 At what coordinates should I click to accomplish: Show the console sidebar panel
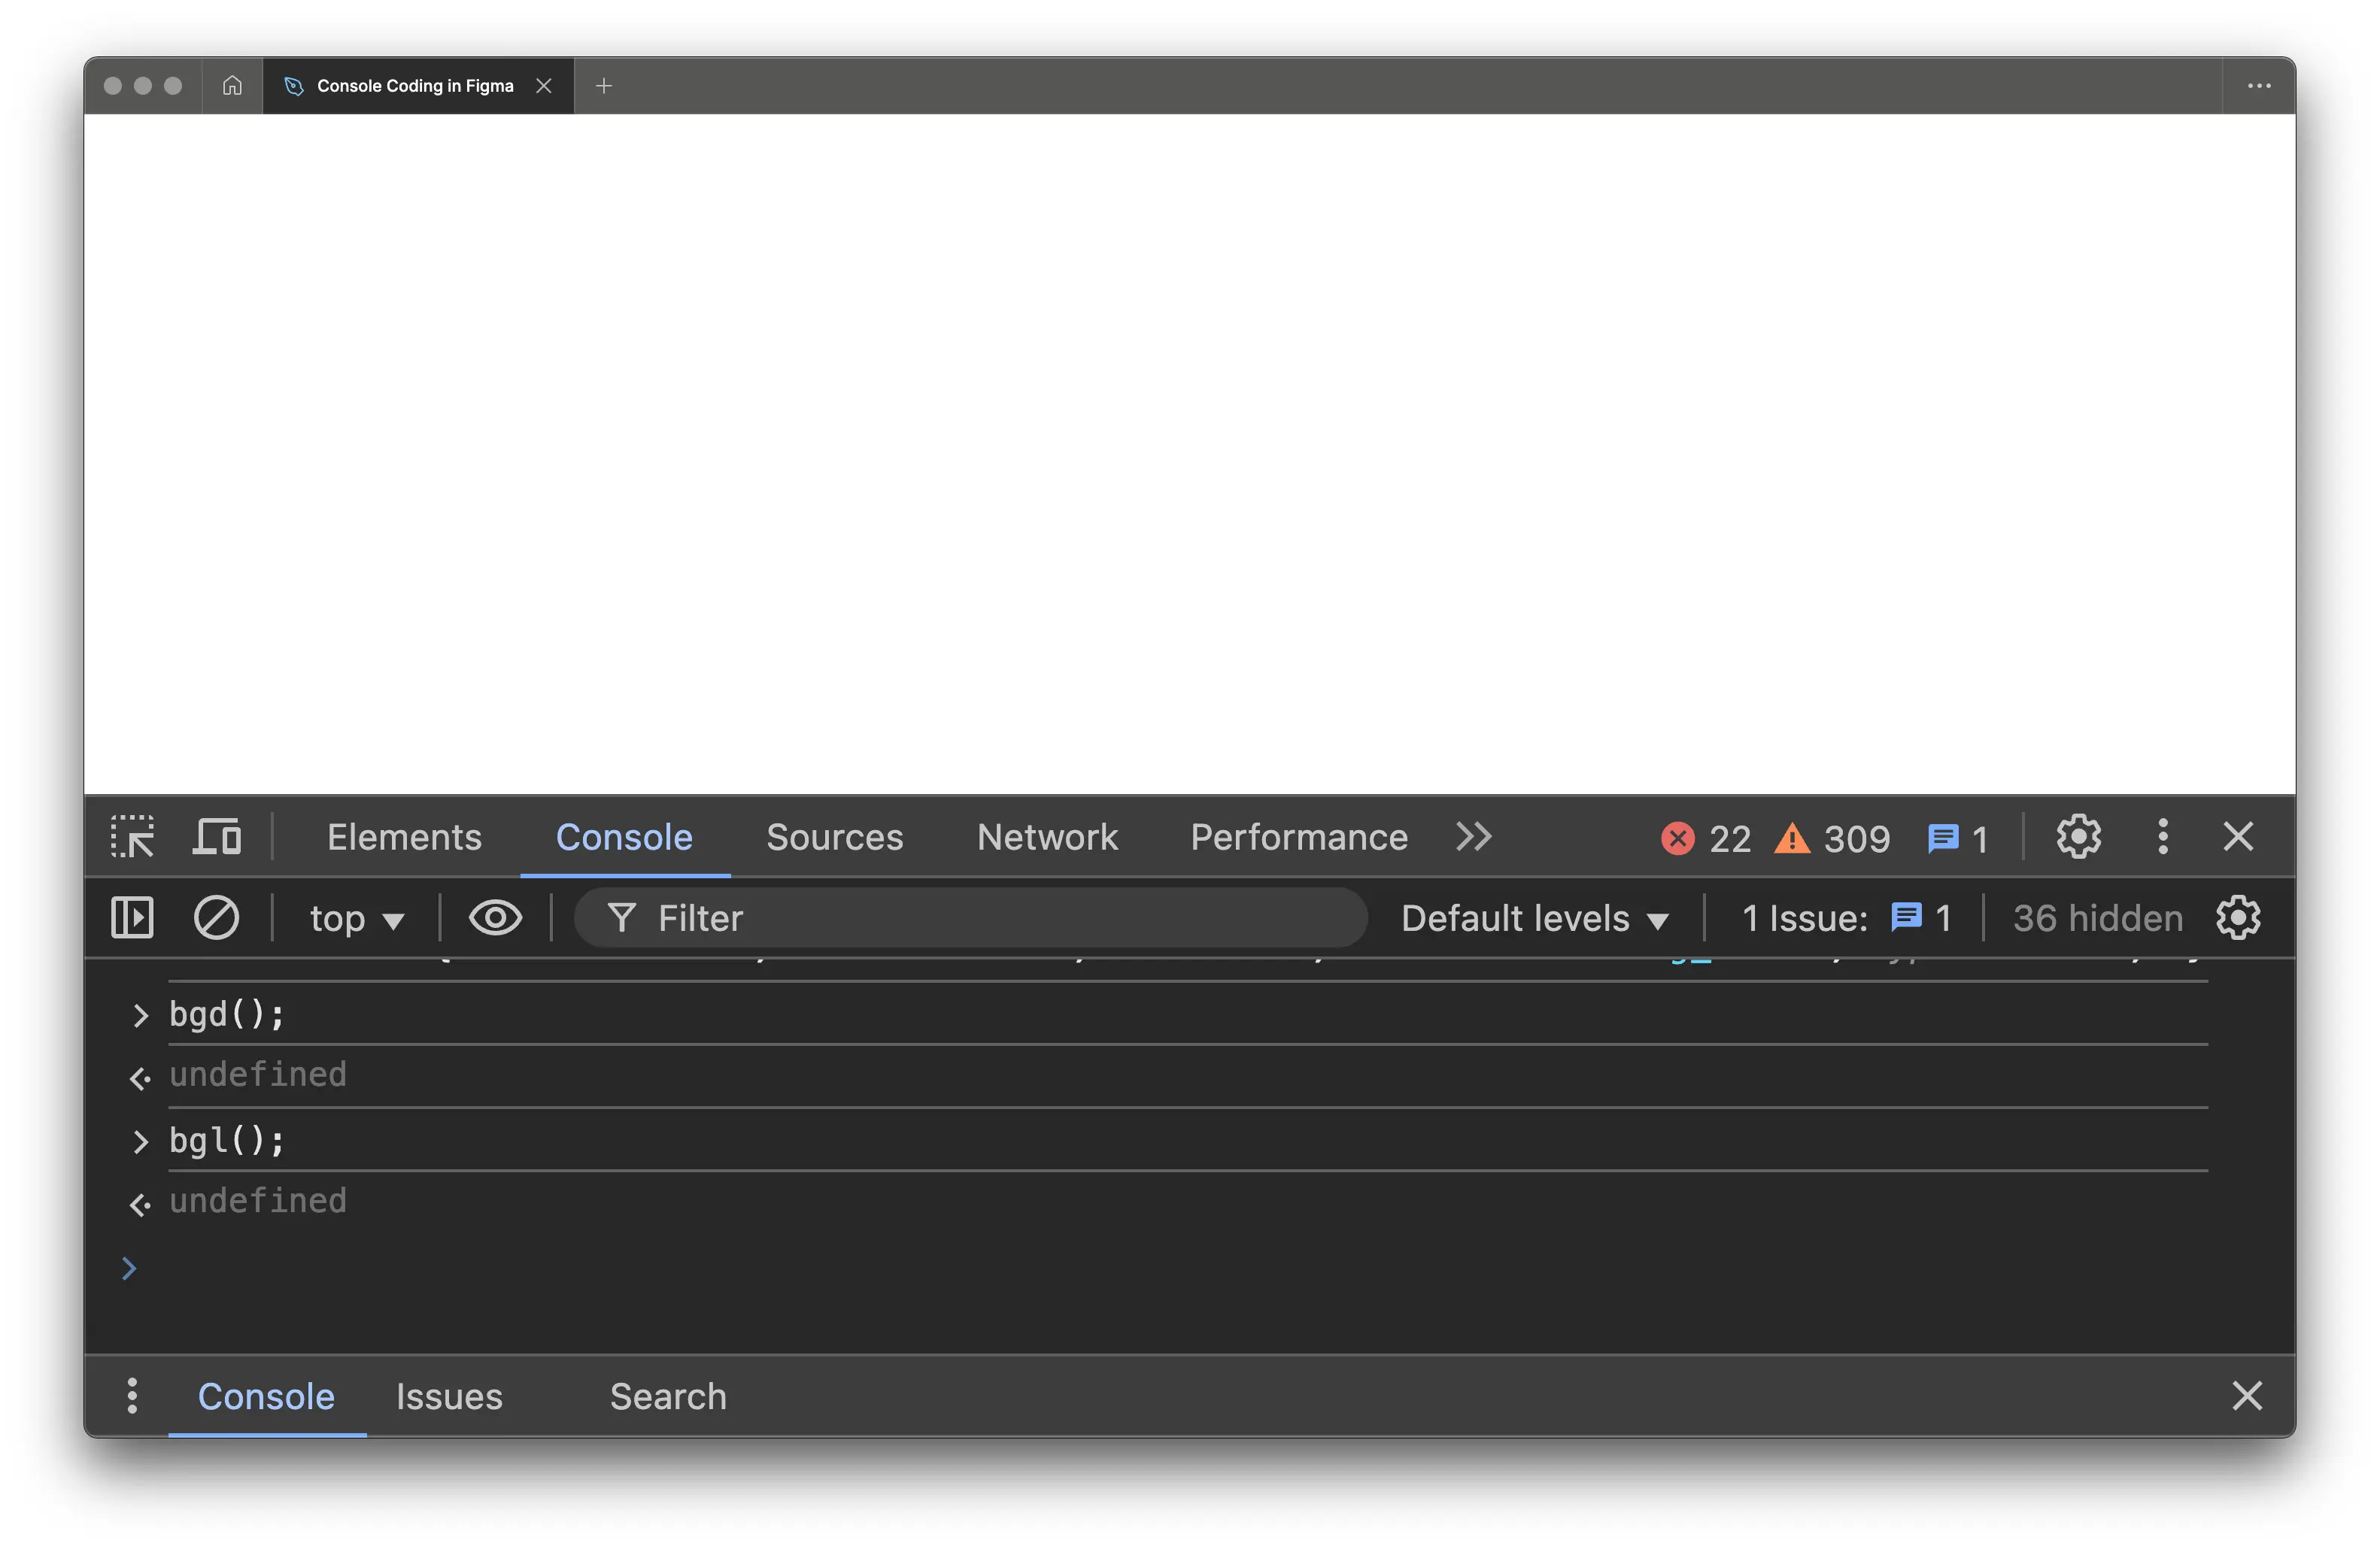132,917
